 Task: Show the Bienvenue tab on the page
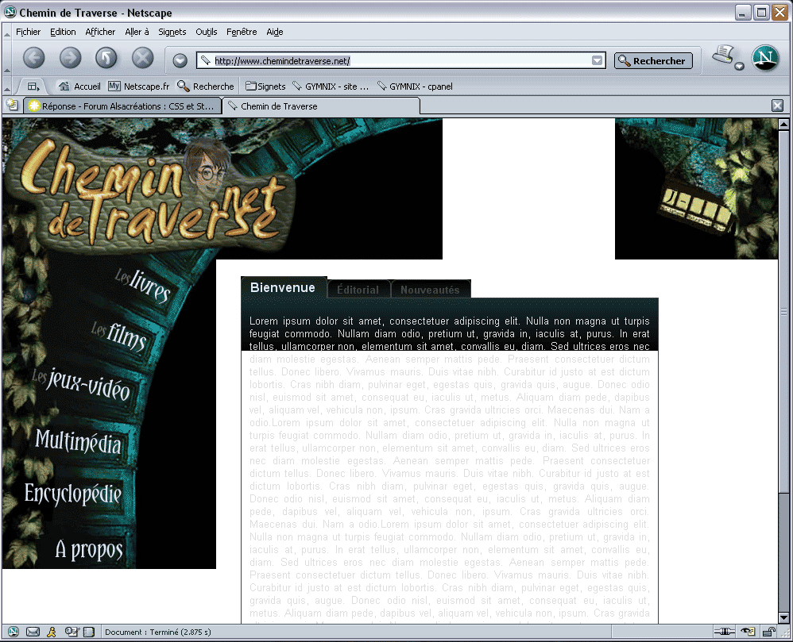click(283, 287)
